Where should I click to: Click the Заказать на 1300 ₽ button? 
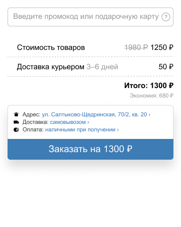click(90, 149)
